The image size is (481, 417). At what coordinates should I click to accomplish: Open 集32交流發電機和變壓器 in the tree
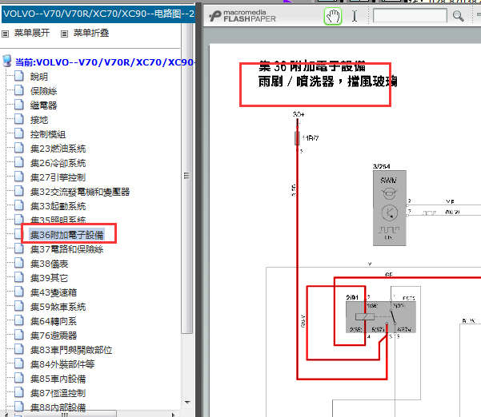click(x=80, y=192)
